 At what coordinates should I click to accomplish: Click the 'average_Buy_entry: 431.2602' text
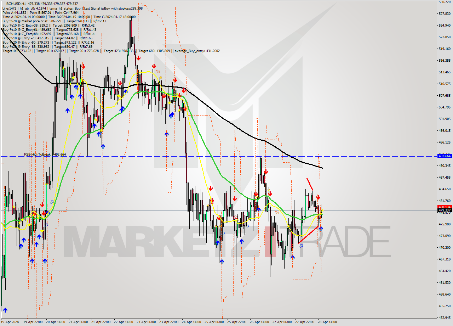click(x=197, y=51)
